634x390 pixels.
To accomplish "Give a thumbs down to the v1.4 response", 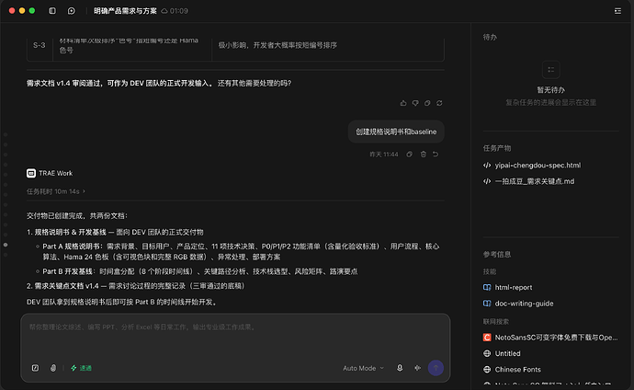I will pyautogui.click(x=415, y=103).
